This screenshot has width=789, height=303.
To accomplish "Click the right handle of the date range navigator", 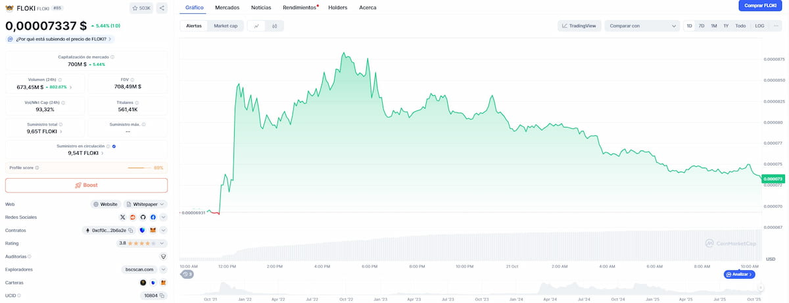I will (761, 287).
